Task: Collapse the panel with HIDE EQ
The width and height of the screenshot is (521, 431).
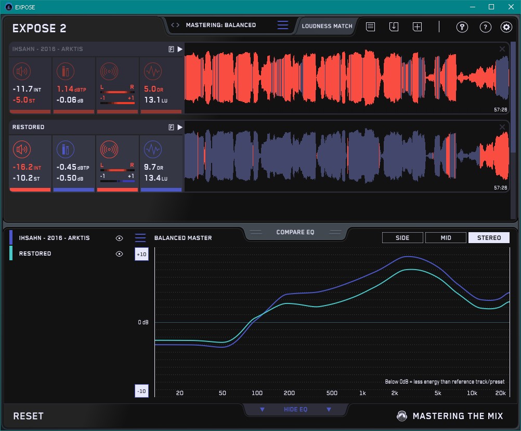Action: click(295, 410)
